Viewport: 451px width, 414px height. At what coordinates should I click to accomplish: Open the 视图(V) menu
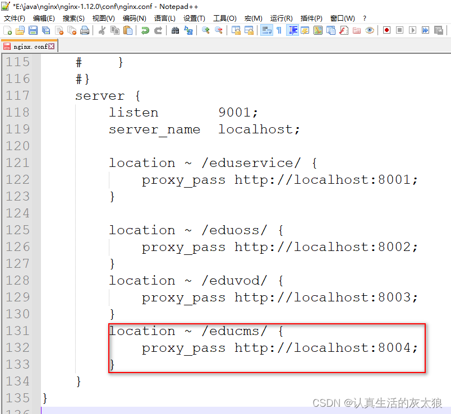(104, 18)
